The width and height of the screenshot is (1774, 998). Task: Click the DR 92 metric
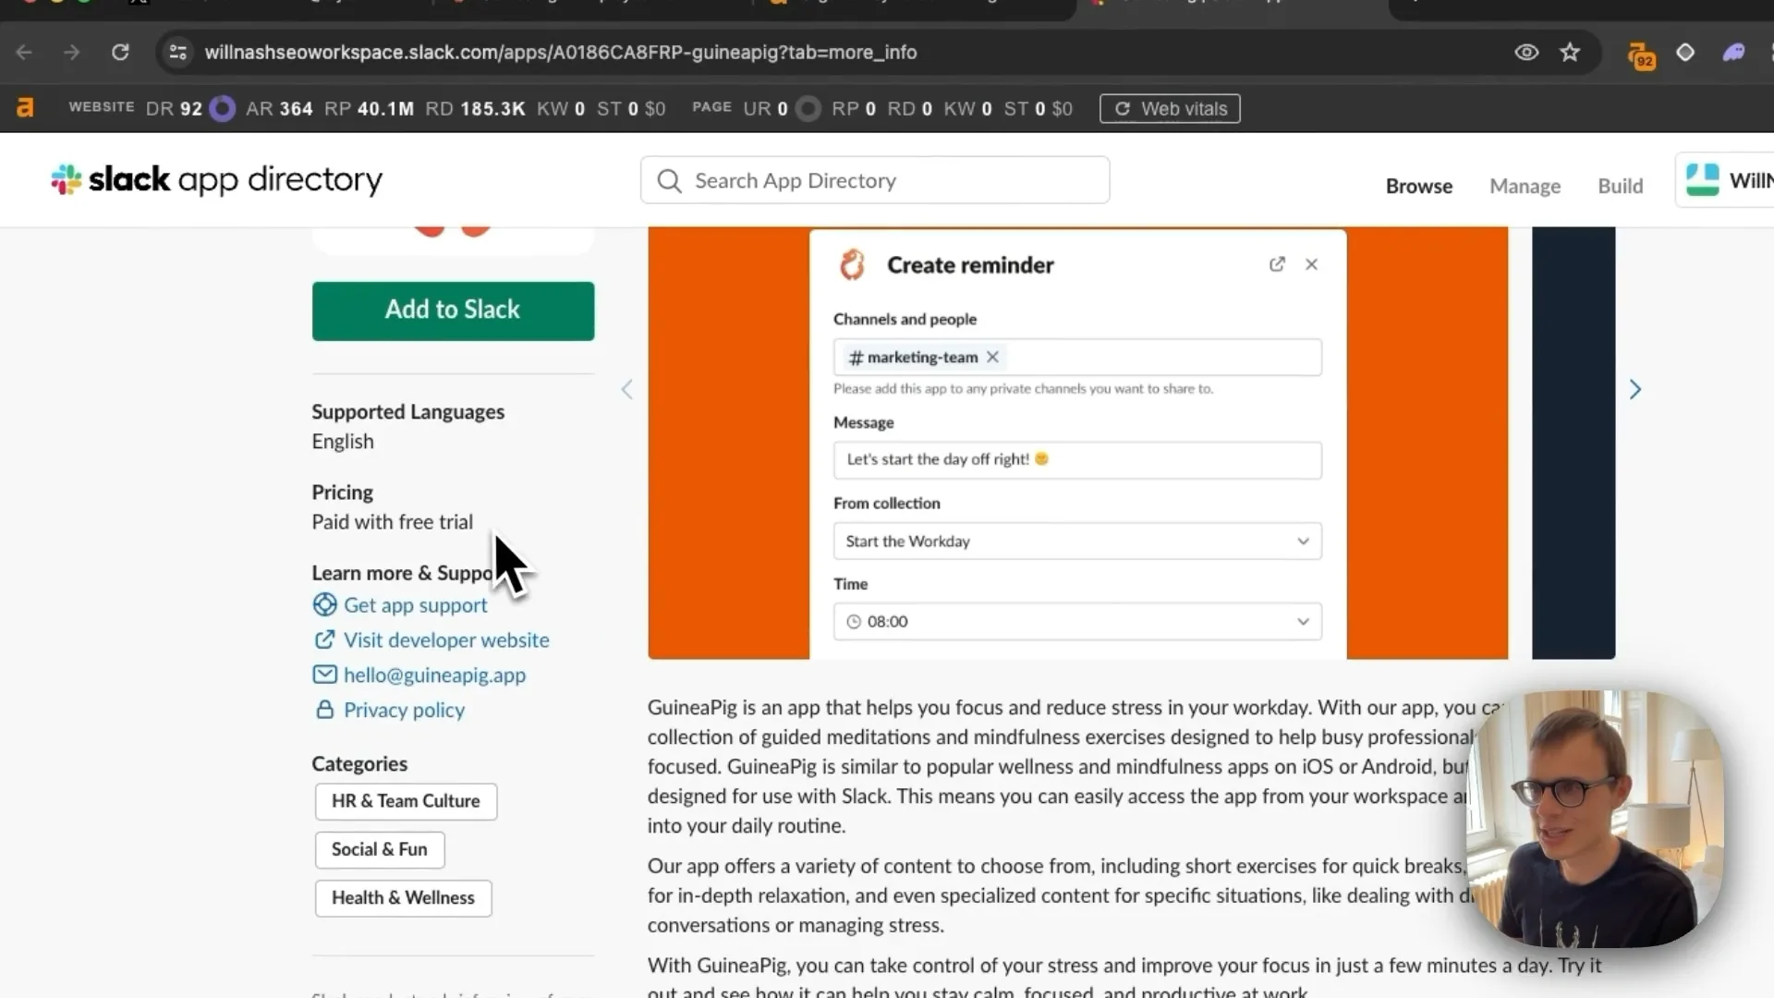tap(174, 109)
